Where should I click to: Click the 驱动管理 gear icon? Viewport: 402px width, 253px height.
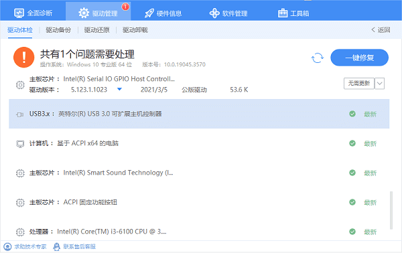point(84,13)
